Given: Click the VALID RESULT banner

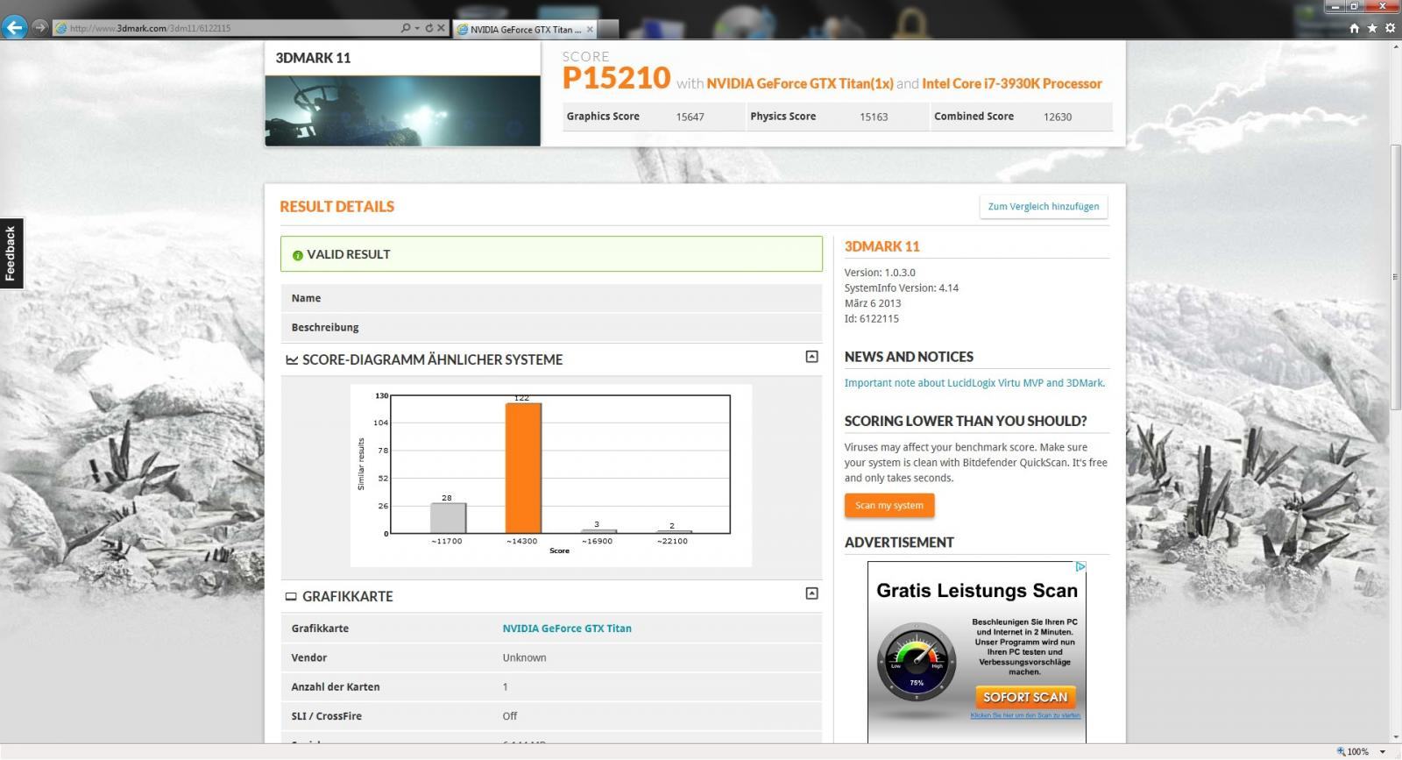Looking at the screenshot, I should click(x=551, y=254).
